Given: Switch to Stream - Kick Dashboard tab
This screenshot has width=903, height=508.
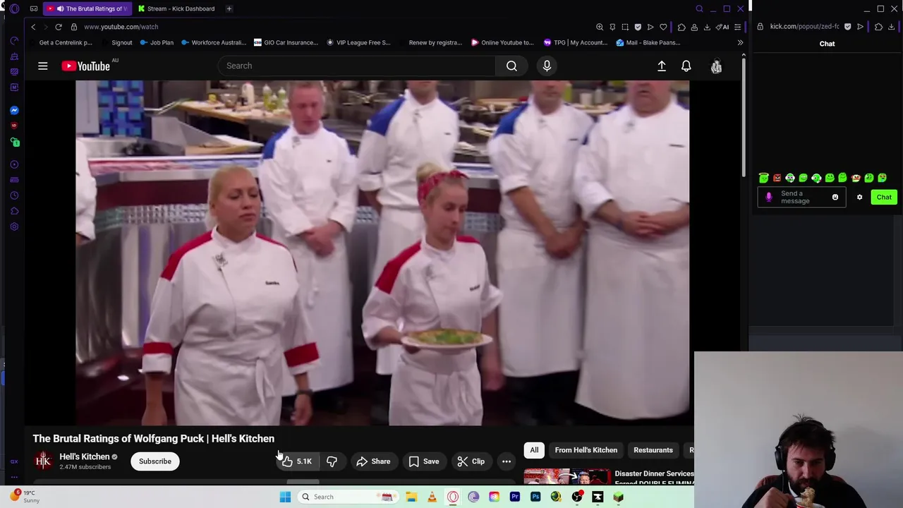Looking at the screenshot, I should click(x=176, y=8).
